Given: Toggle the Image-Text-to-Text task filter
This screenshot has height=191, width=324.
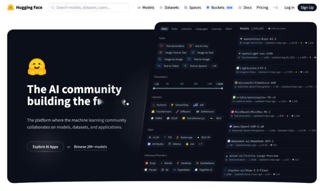Looking at the screenshot, I should tap(173, 53).
